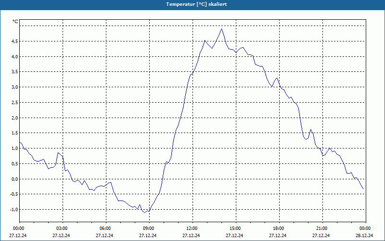385x241 pixels.
Task: Click the 'Temperatur [°C] skaliert' title bar
Action: pos(192,4)
